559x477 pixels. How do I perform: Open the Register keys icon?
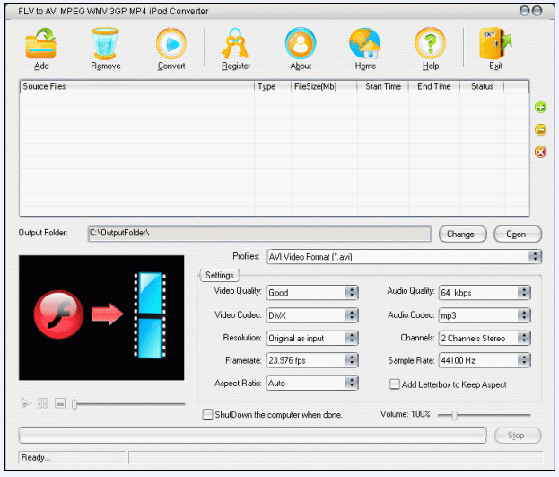(235, 43)
